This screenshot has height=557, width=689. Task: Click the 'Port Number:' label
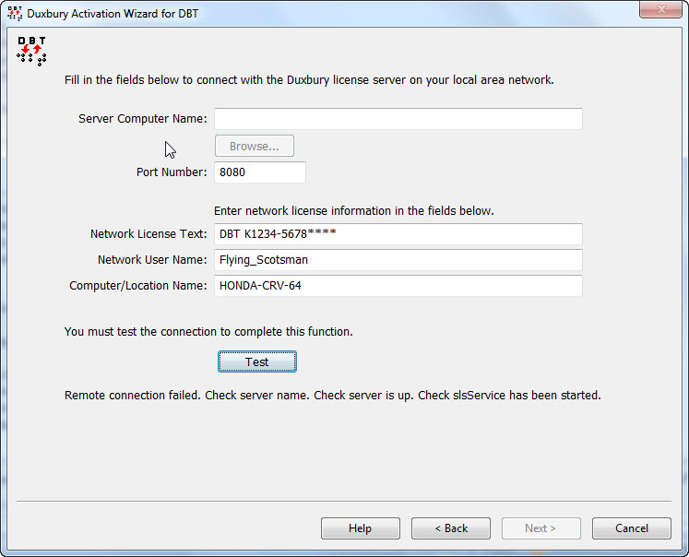point(172,172)
